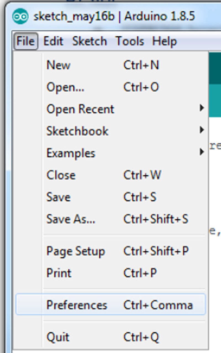Click the Examples submenu arrow
221x353 pixels.
pos(202,152)
